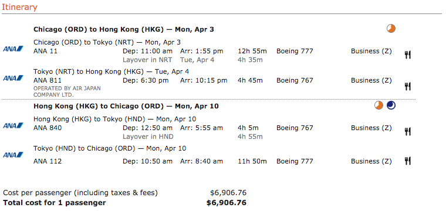Click the Layover in NRT text
The height and width of the screenshot is (211, 446).
(x=147, y=60)
